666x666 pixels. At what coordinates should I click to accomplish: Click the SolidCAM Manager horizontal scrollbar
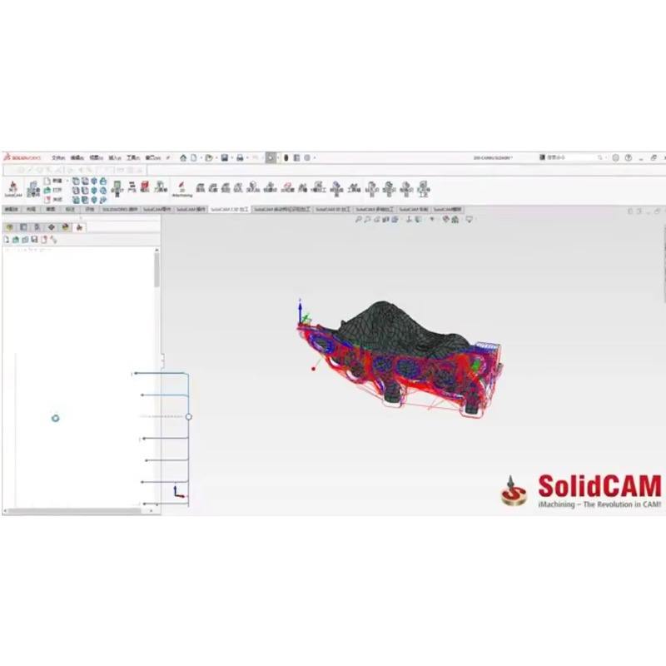(75, 510)
